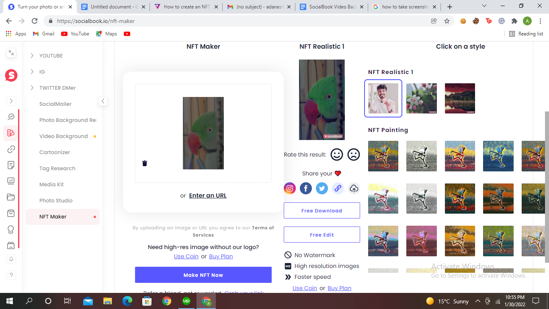Copy the share link with the chain icon
The image size is (549, 309).
point(338,188)
